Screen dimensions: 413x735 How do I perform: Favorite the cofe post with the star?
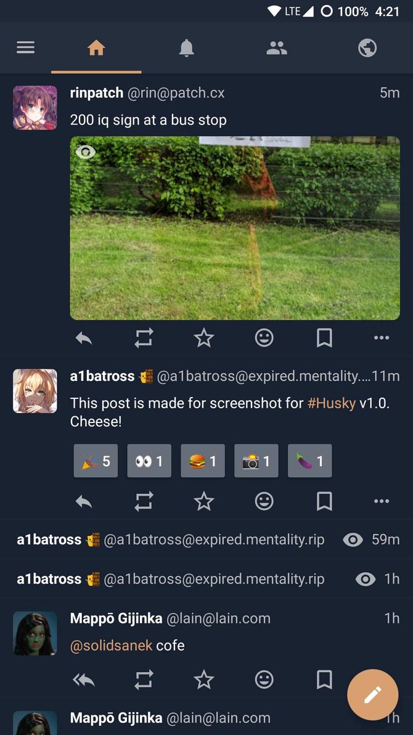point(204,680)
